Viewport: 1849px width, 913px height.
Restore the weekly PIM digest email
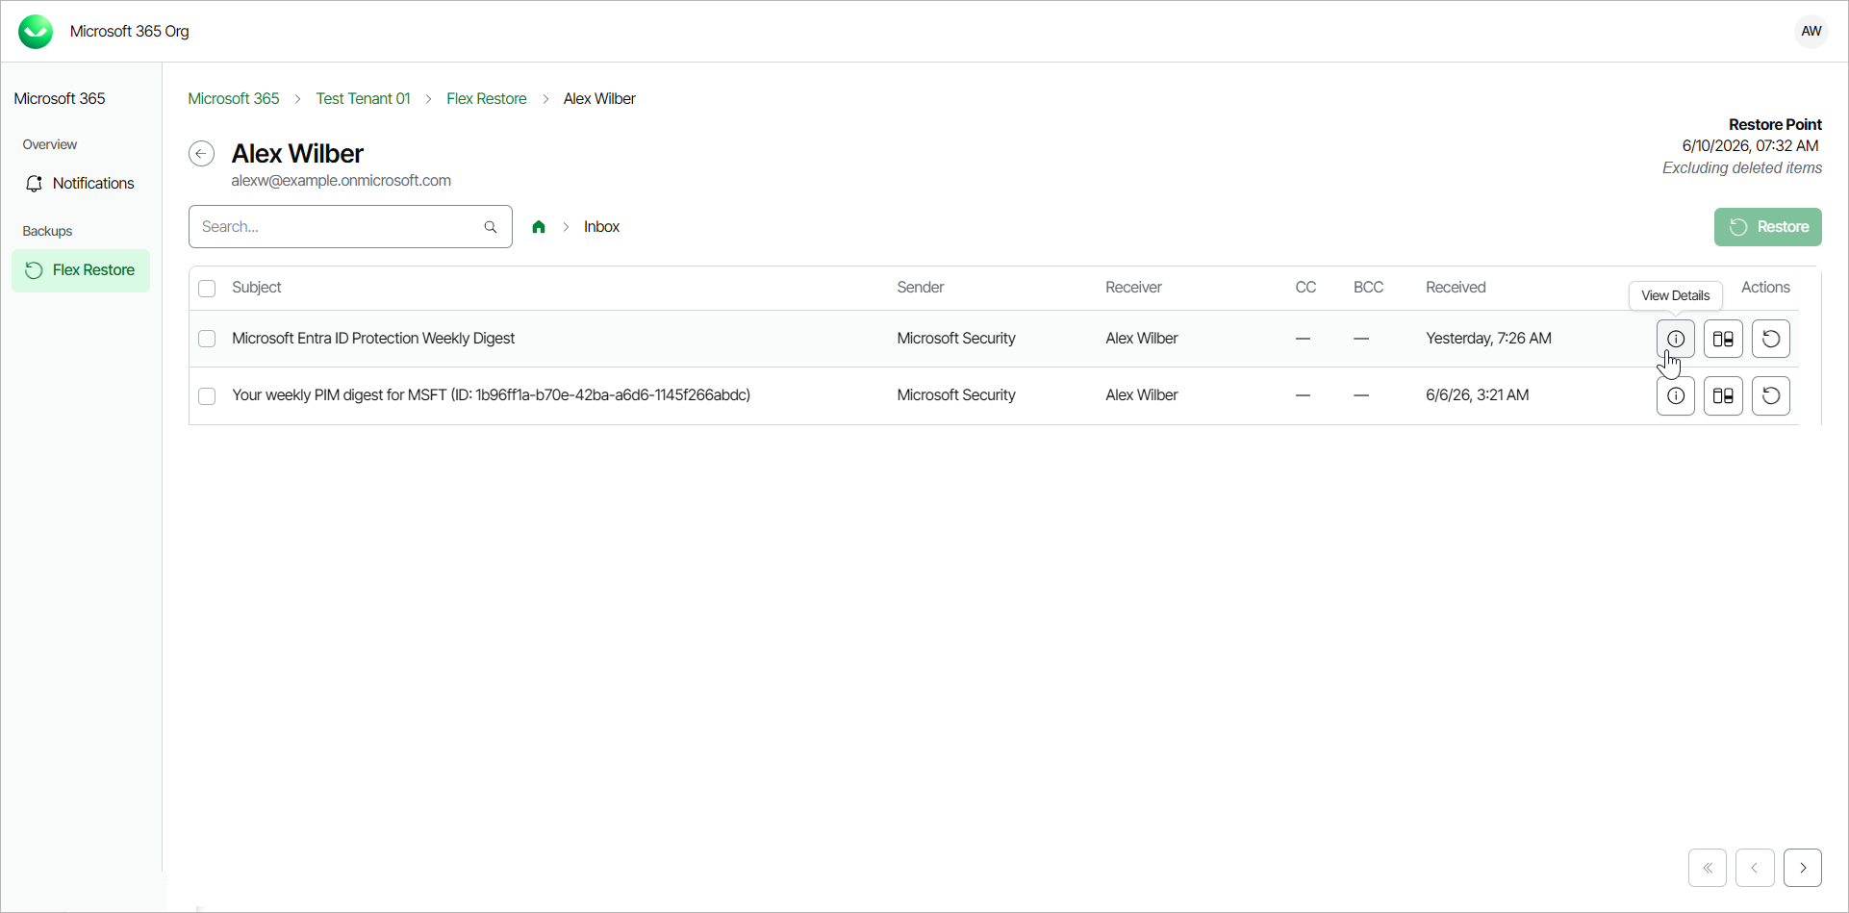[x=1770, y=395]
